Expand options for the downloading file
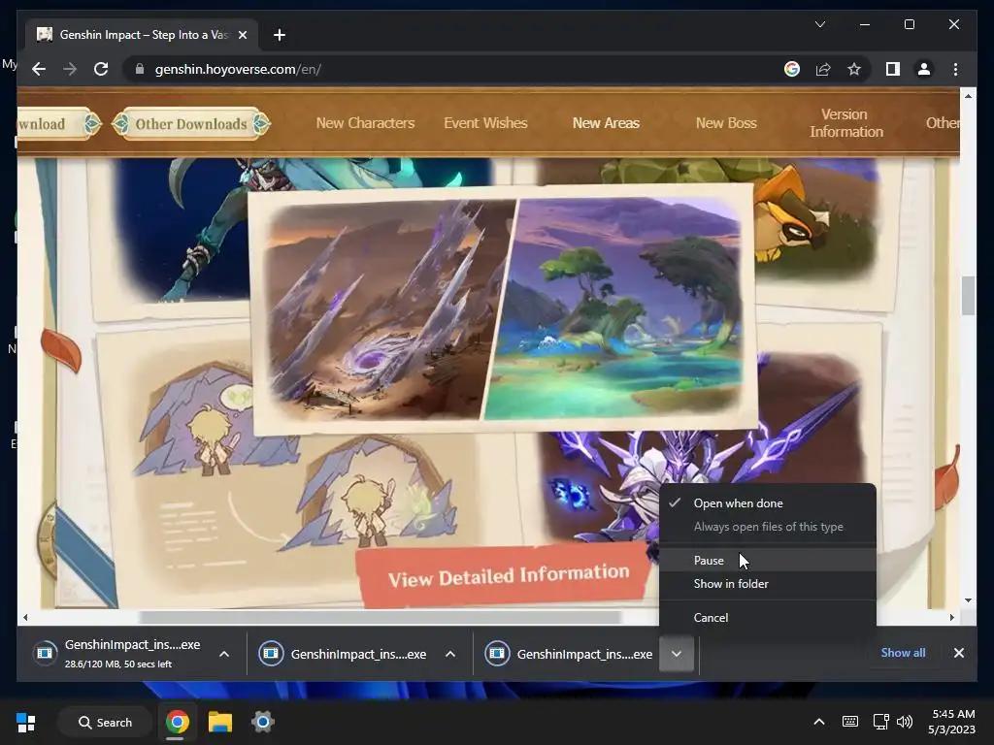994x745 pixels. (224, 654)
